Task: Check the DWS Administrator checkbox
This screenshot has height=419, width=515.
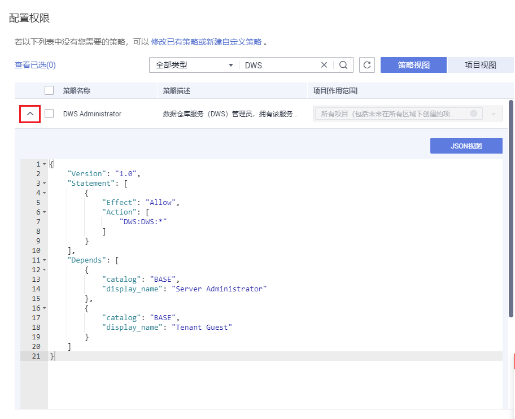Action: coord(49,114)
